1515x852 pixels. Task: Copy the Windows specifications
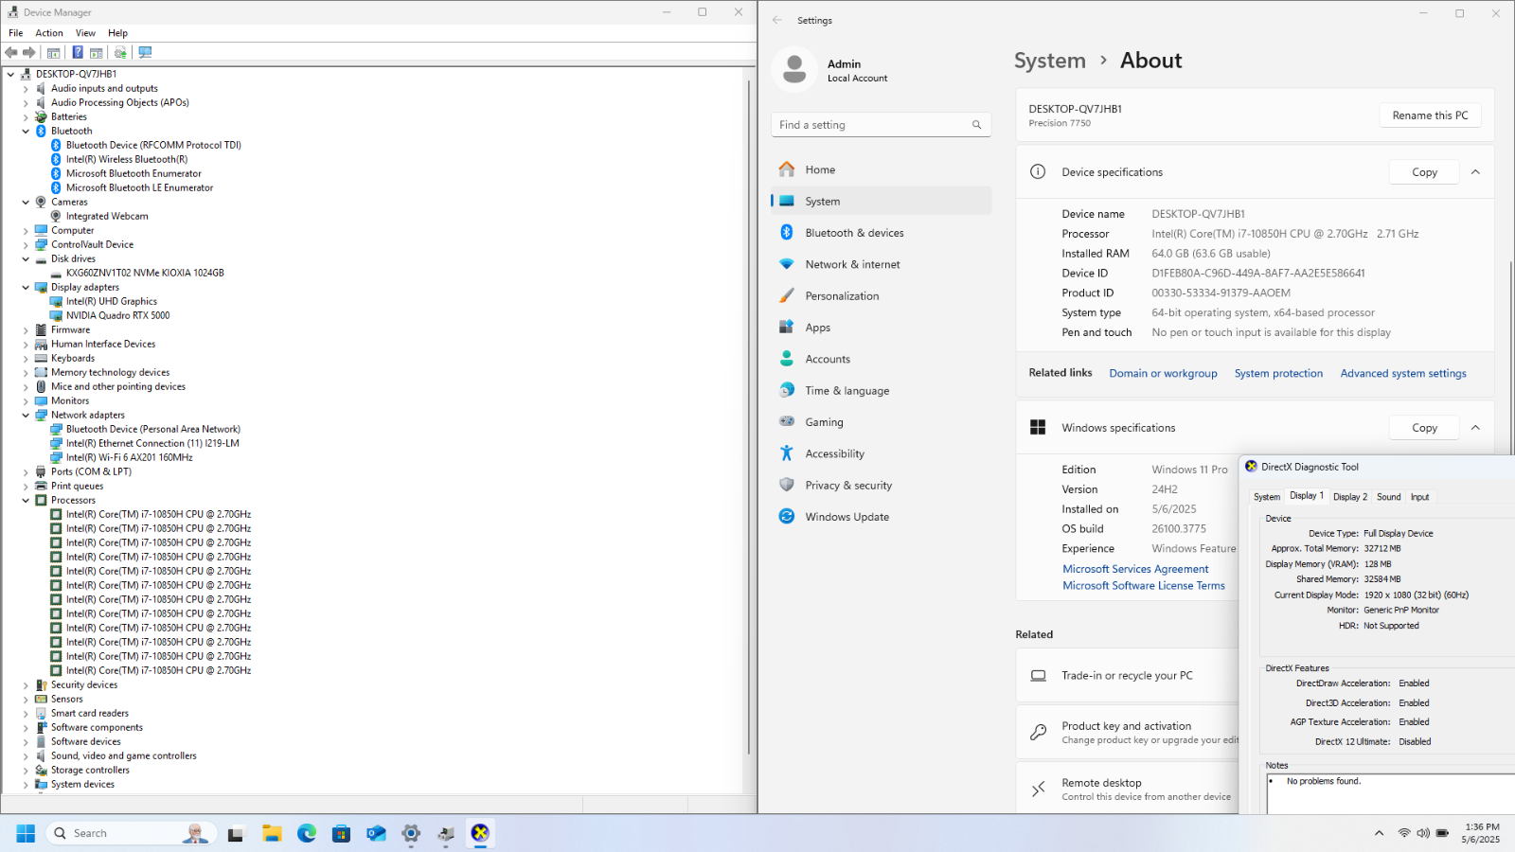tap(1424, 428)
